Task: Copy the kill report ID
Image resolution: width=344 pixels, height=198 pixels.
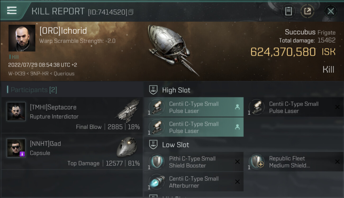Action: [x=131, y=12]
